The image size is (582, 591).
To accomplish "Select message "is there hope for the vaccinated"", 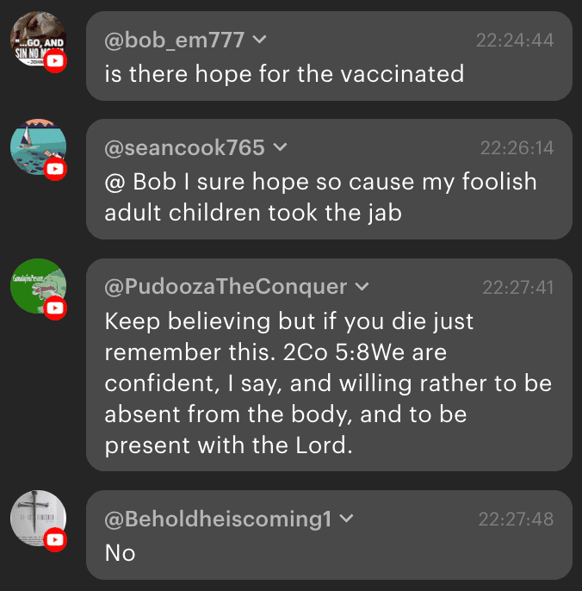I will click(284, 74).
